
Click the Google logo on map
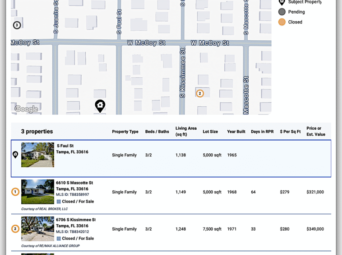click(26, 109)
